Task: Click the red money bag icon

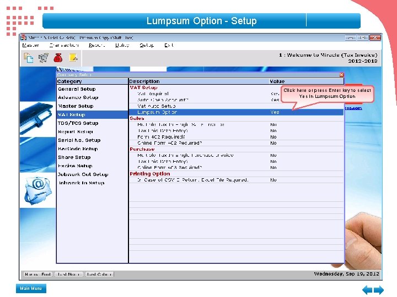Action: (x=58, y=58)
